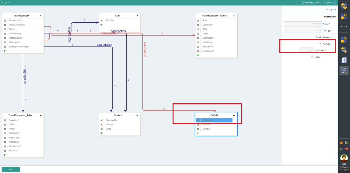Select the Code field in Product

(109, 129)
